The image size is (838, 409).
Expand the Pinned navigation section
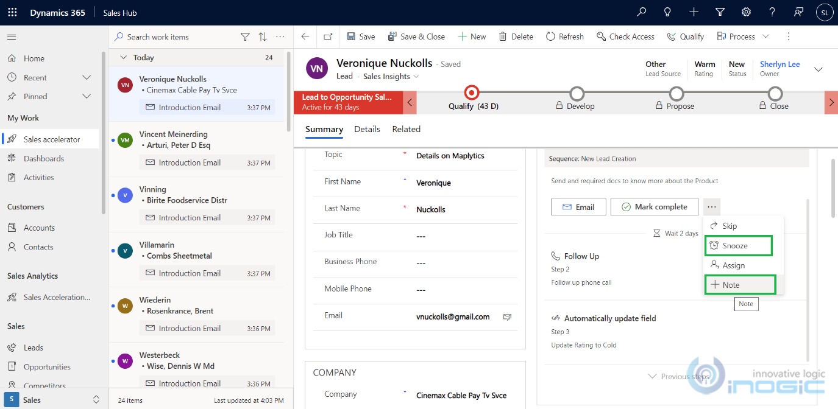tap(87, 97)
